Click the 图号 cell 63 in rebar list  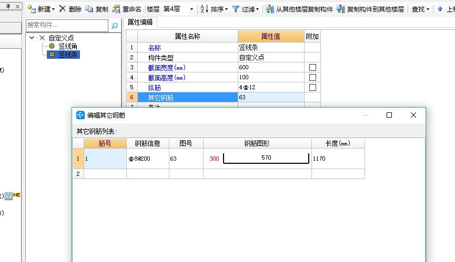coord(186,159)
